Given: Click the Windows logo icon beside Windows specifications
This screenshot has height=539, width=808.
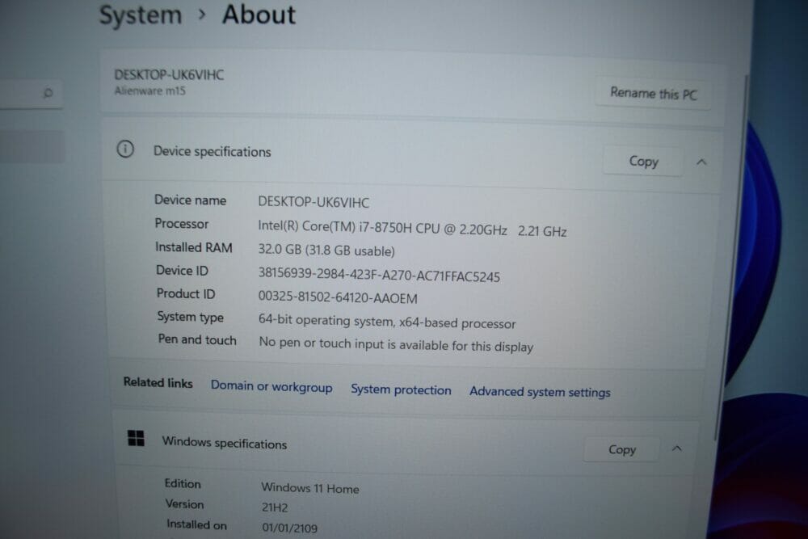Looking at the screenshot, I should coord(136,439).
